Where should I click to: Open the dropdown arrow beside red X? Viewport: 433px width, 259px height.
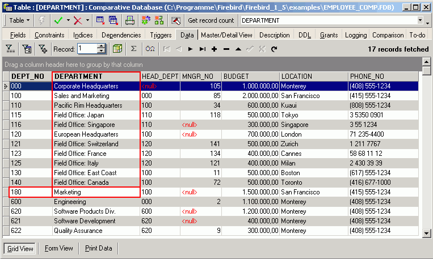point(87,20)
